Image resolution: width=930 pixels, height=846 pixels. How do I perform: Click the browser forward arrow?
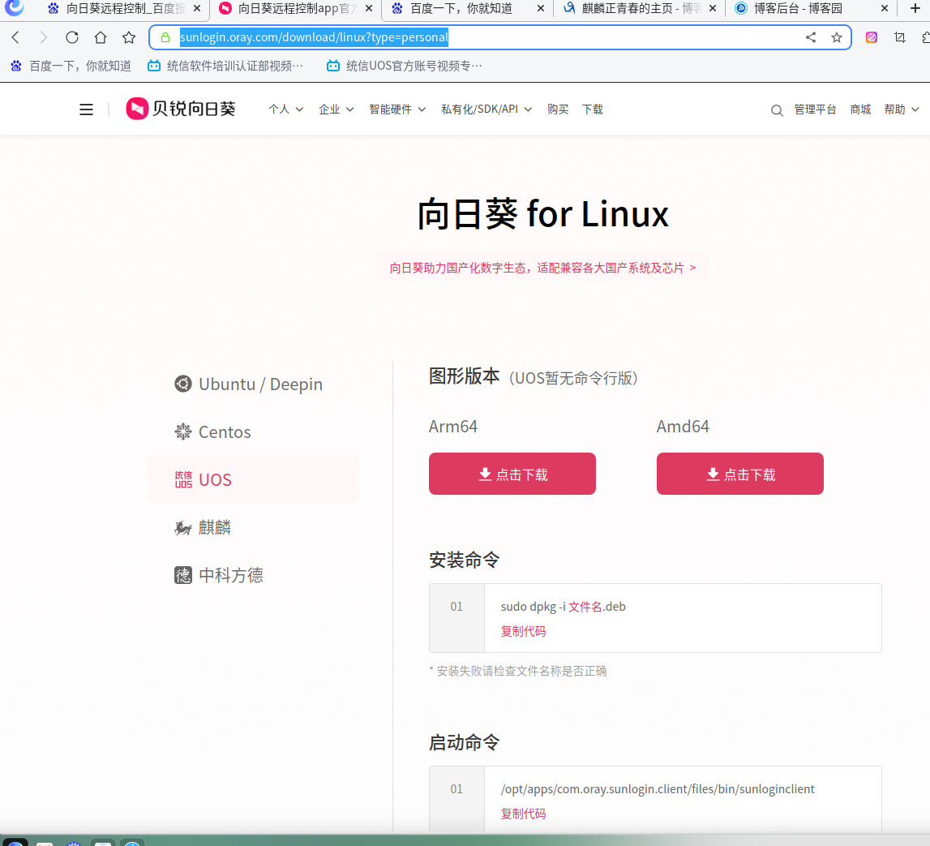point(43,37)
